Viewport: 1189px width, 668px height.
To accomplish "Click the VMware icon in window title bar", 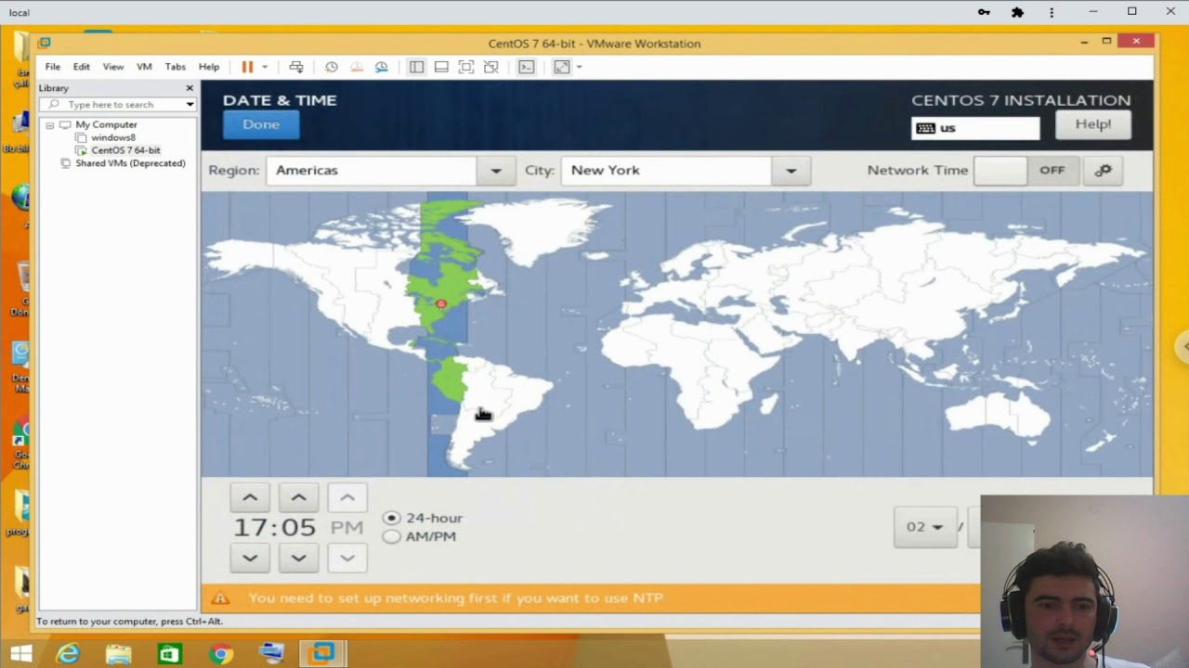I will click(x=45, y=43).
